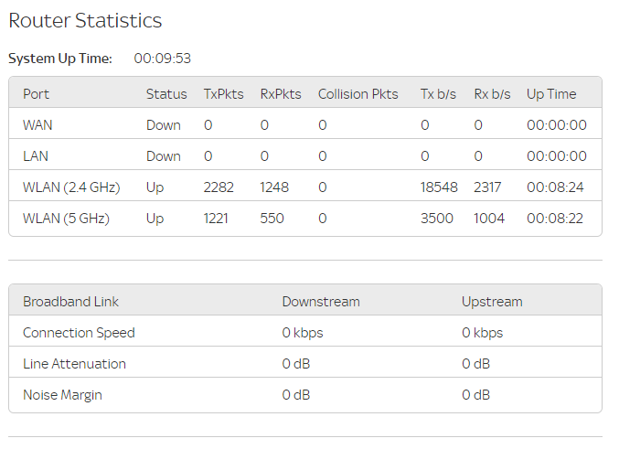Click the Broadband Link table header
Screen dimensions: 619x449
click(70, 302)
